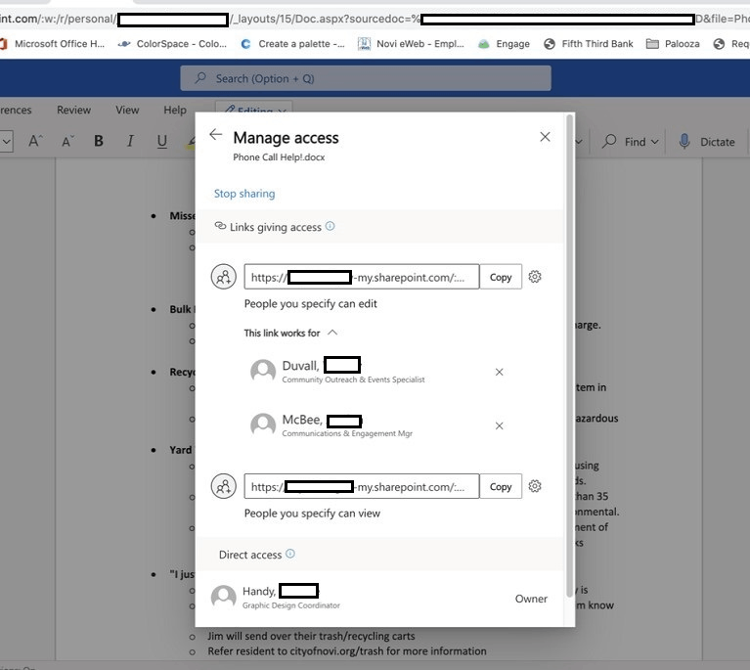Image resolution: width=750 pixels, height=670 pixels.
Task: Copy the 'can view' sharing link
Action: coord(501,486)
